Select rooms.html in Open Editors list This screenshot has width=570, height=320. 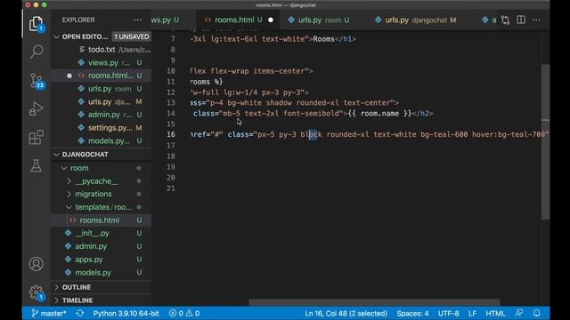coord(101,76)
